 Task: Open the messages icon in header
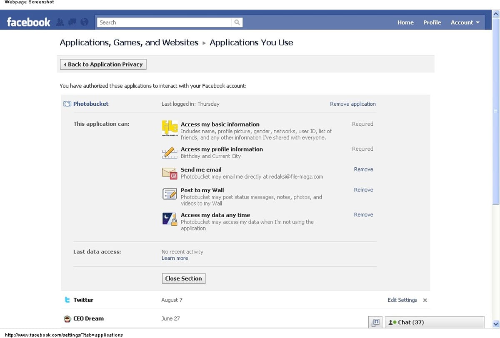(x=72, y=22)
